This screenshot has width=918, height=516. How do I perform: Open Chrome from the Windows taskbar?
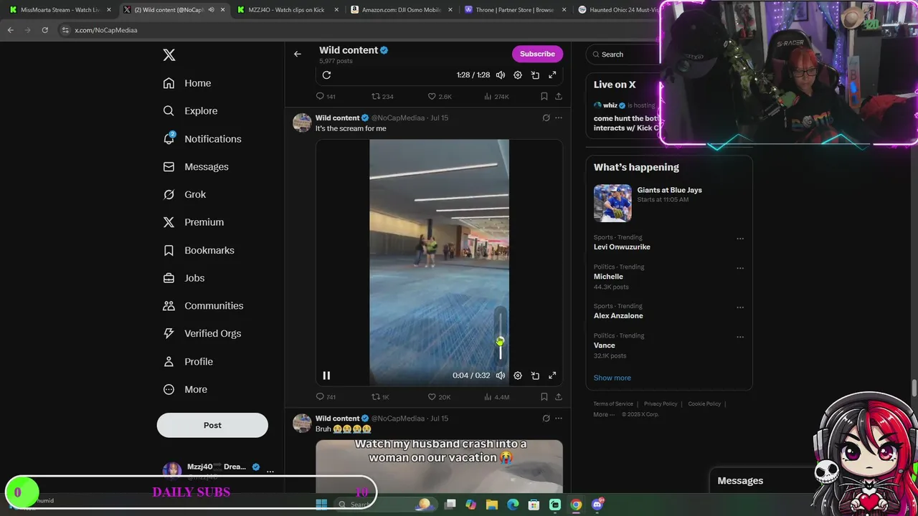[x=576, y=505]
